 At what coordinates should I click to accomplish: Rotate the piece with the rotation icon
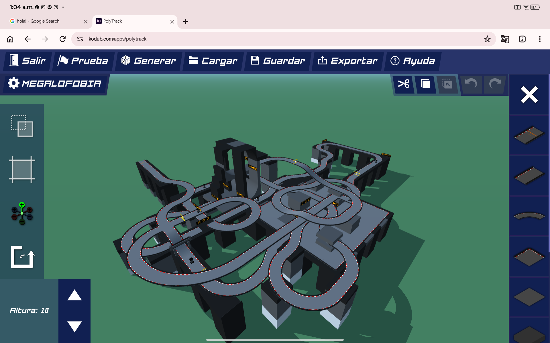coord(23,257)
